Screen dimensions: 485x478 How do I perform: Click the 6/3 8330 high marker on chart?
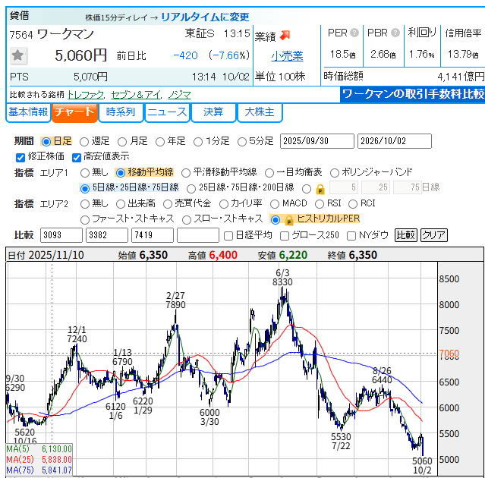pos(282,278)
